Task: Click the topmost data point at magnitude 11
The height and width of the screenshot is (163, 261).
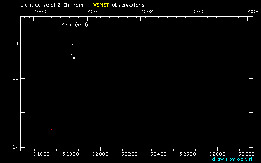Action: (x=72, y=44)
